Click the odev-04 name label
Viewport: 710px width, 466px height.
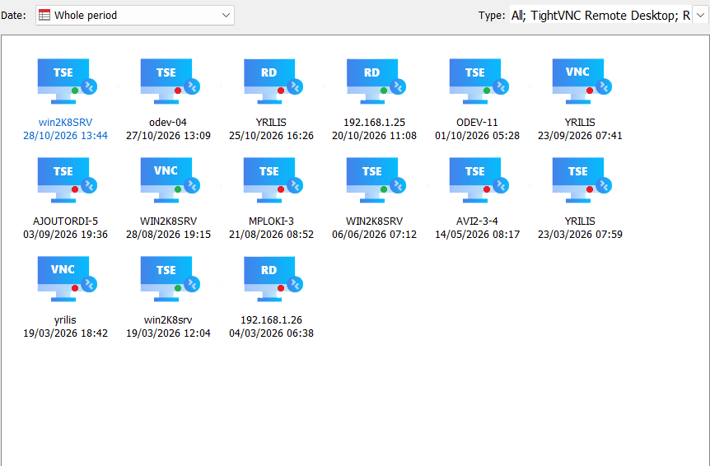pyautogui.click(x=168, y=123)
